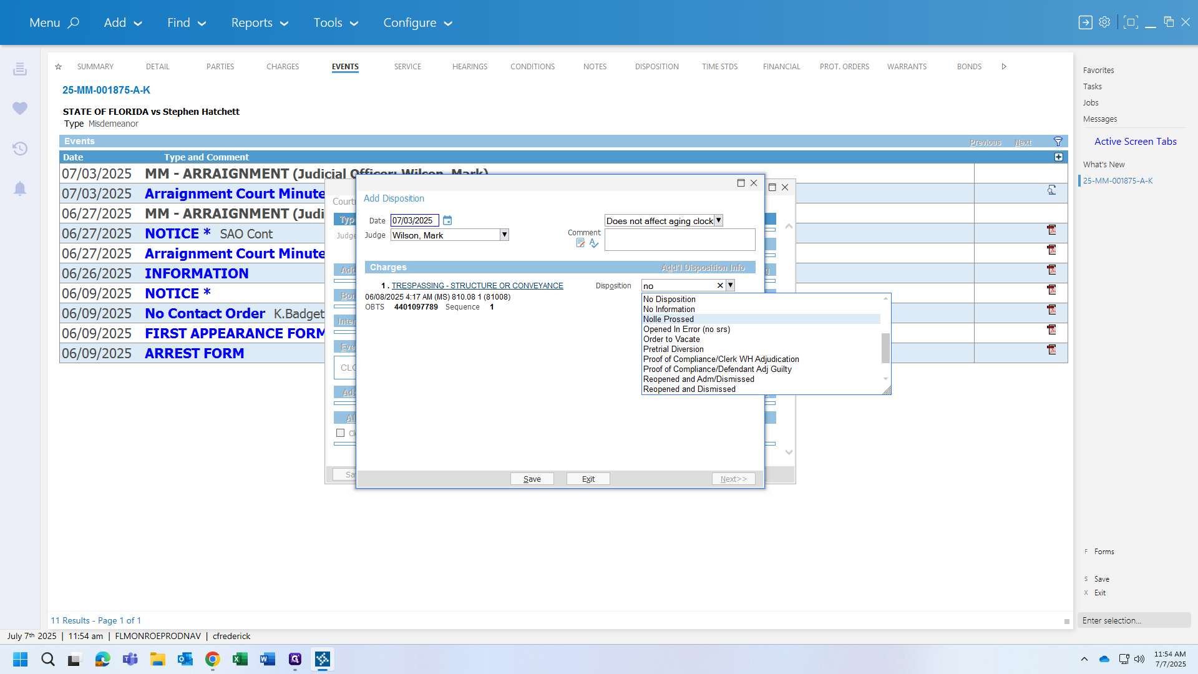This screenshot has width=1198, height=674.
Task: Open PDF icon for 06/27 Arraignment Court Minutes
Action: 1051,250
